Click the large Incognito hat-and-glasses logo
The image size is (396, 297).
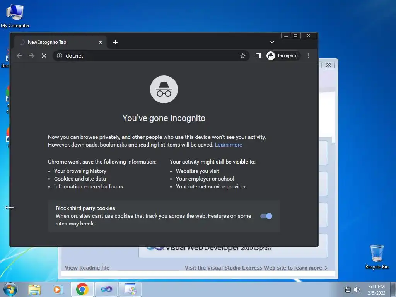pos(164,89)
